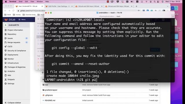
Task: Open new browser tab with plus button
Action: (136, 6)
